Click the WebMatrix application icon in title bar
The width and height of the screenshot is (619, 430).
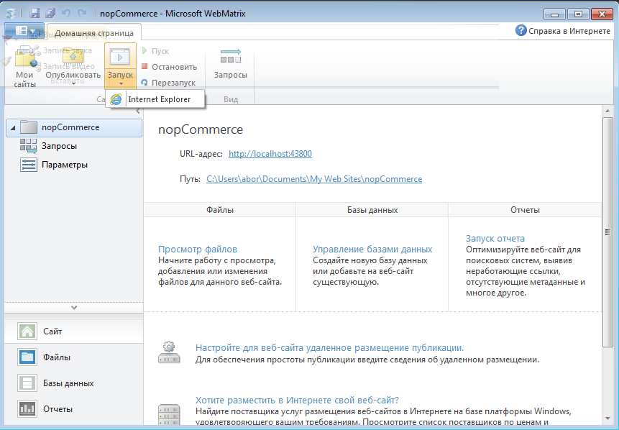pos(12,13)
